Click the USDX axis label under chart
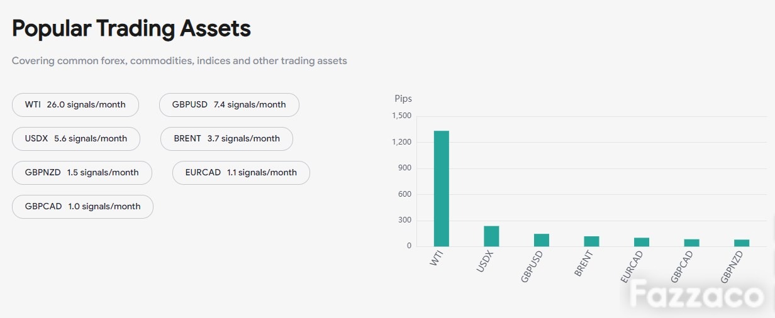The height and width of the screenshot is (318, 775). click(484, 261)
